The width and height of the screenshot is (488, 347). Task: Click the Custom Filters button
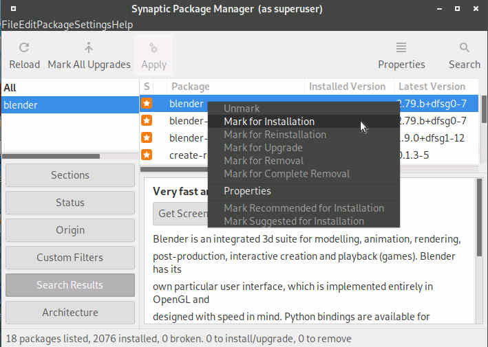70,258
